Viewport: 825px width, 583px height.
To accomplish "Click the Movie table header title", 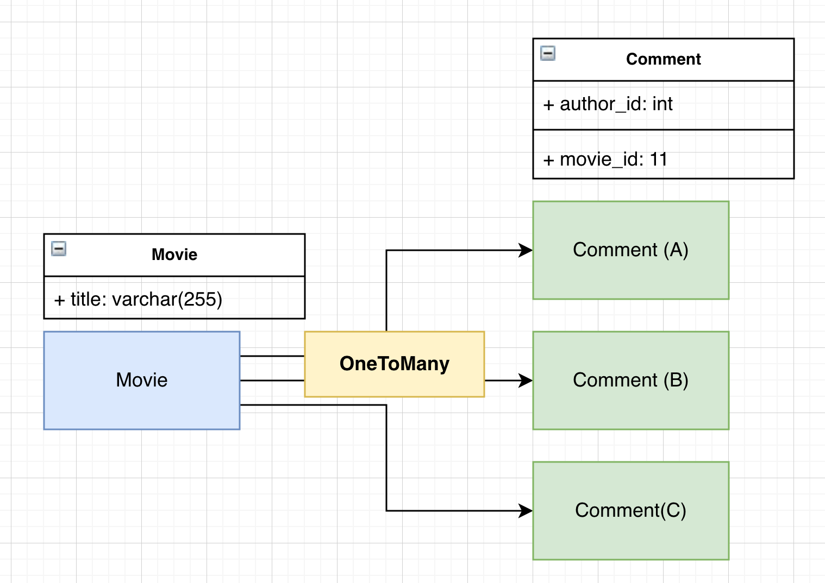I will (x=174, y=255).
